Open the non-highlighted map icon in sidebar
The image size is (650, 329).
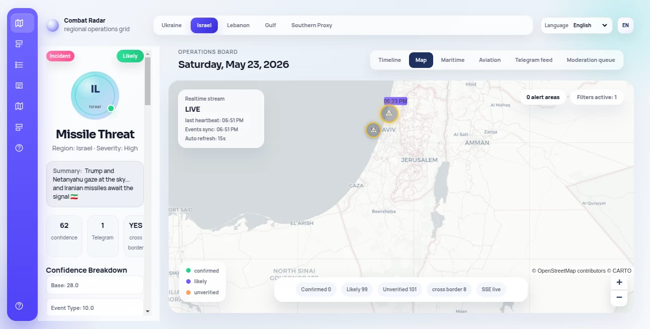[19, 106]
